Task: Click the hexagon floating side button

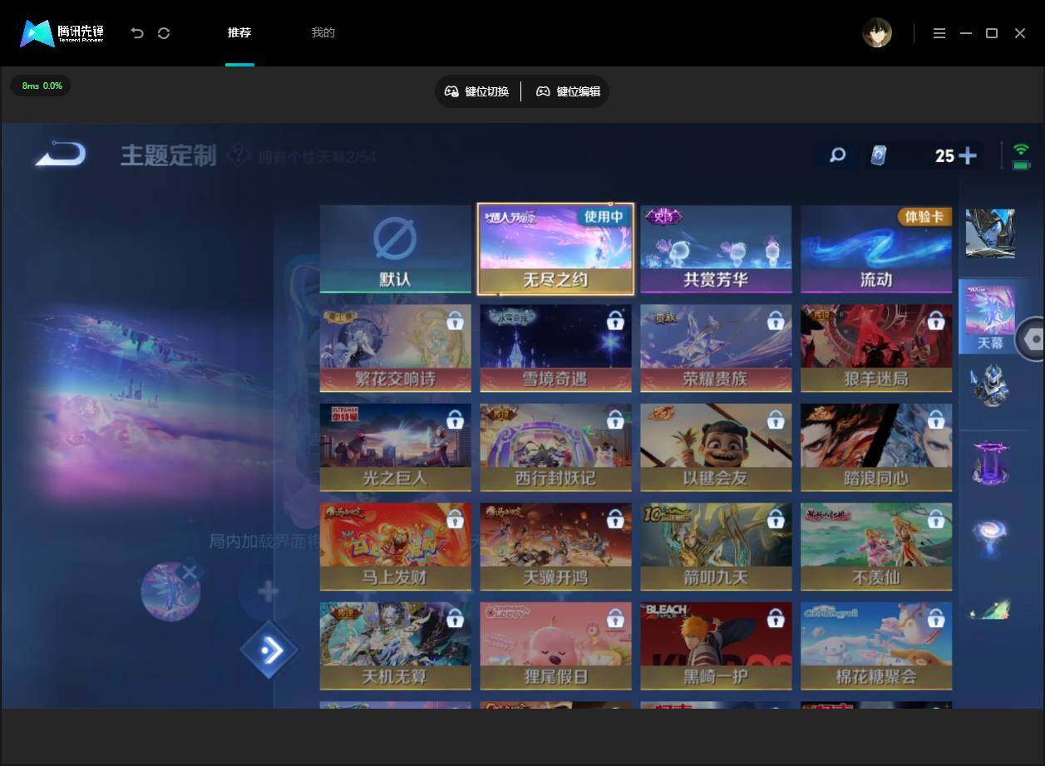Action: [1033, 339]
